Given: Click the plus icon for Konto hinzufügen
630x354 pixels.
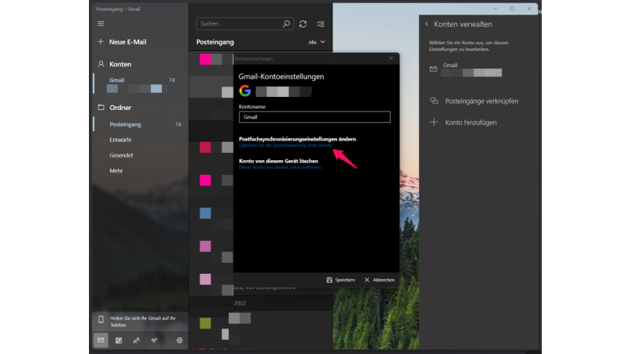Looking at the screenshot, I should pos(434,122).
